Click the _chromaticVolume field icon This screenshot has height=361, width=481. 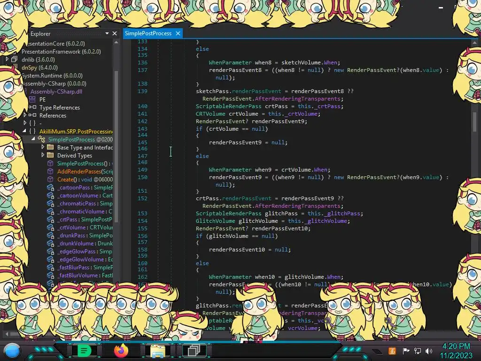[50, 211]
